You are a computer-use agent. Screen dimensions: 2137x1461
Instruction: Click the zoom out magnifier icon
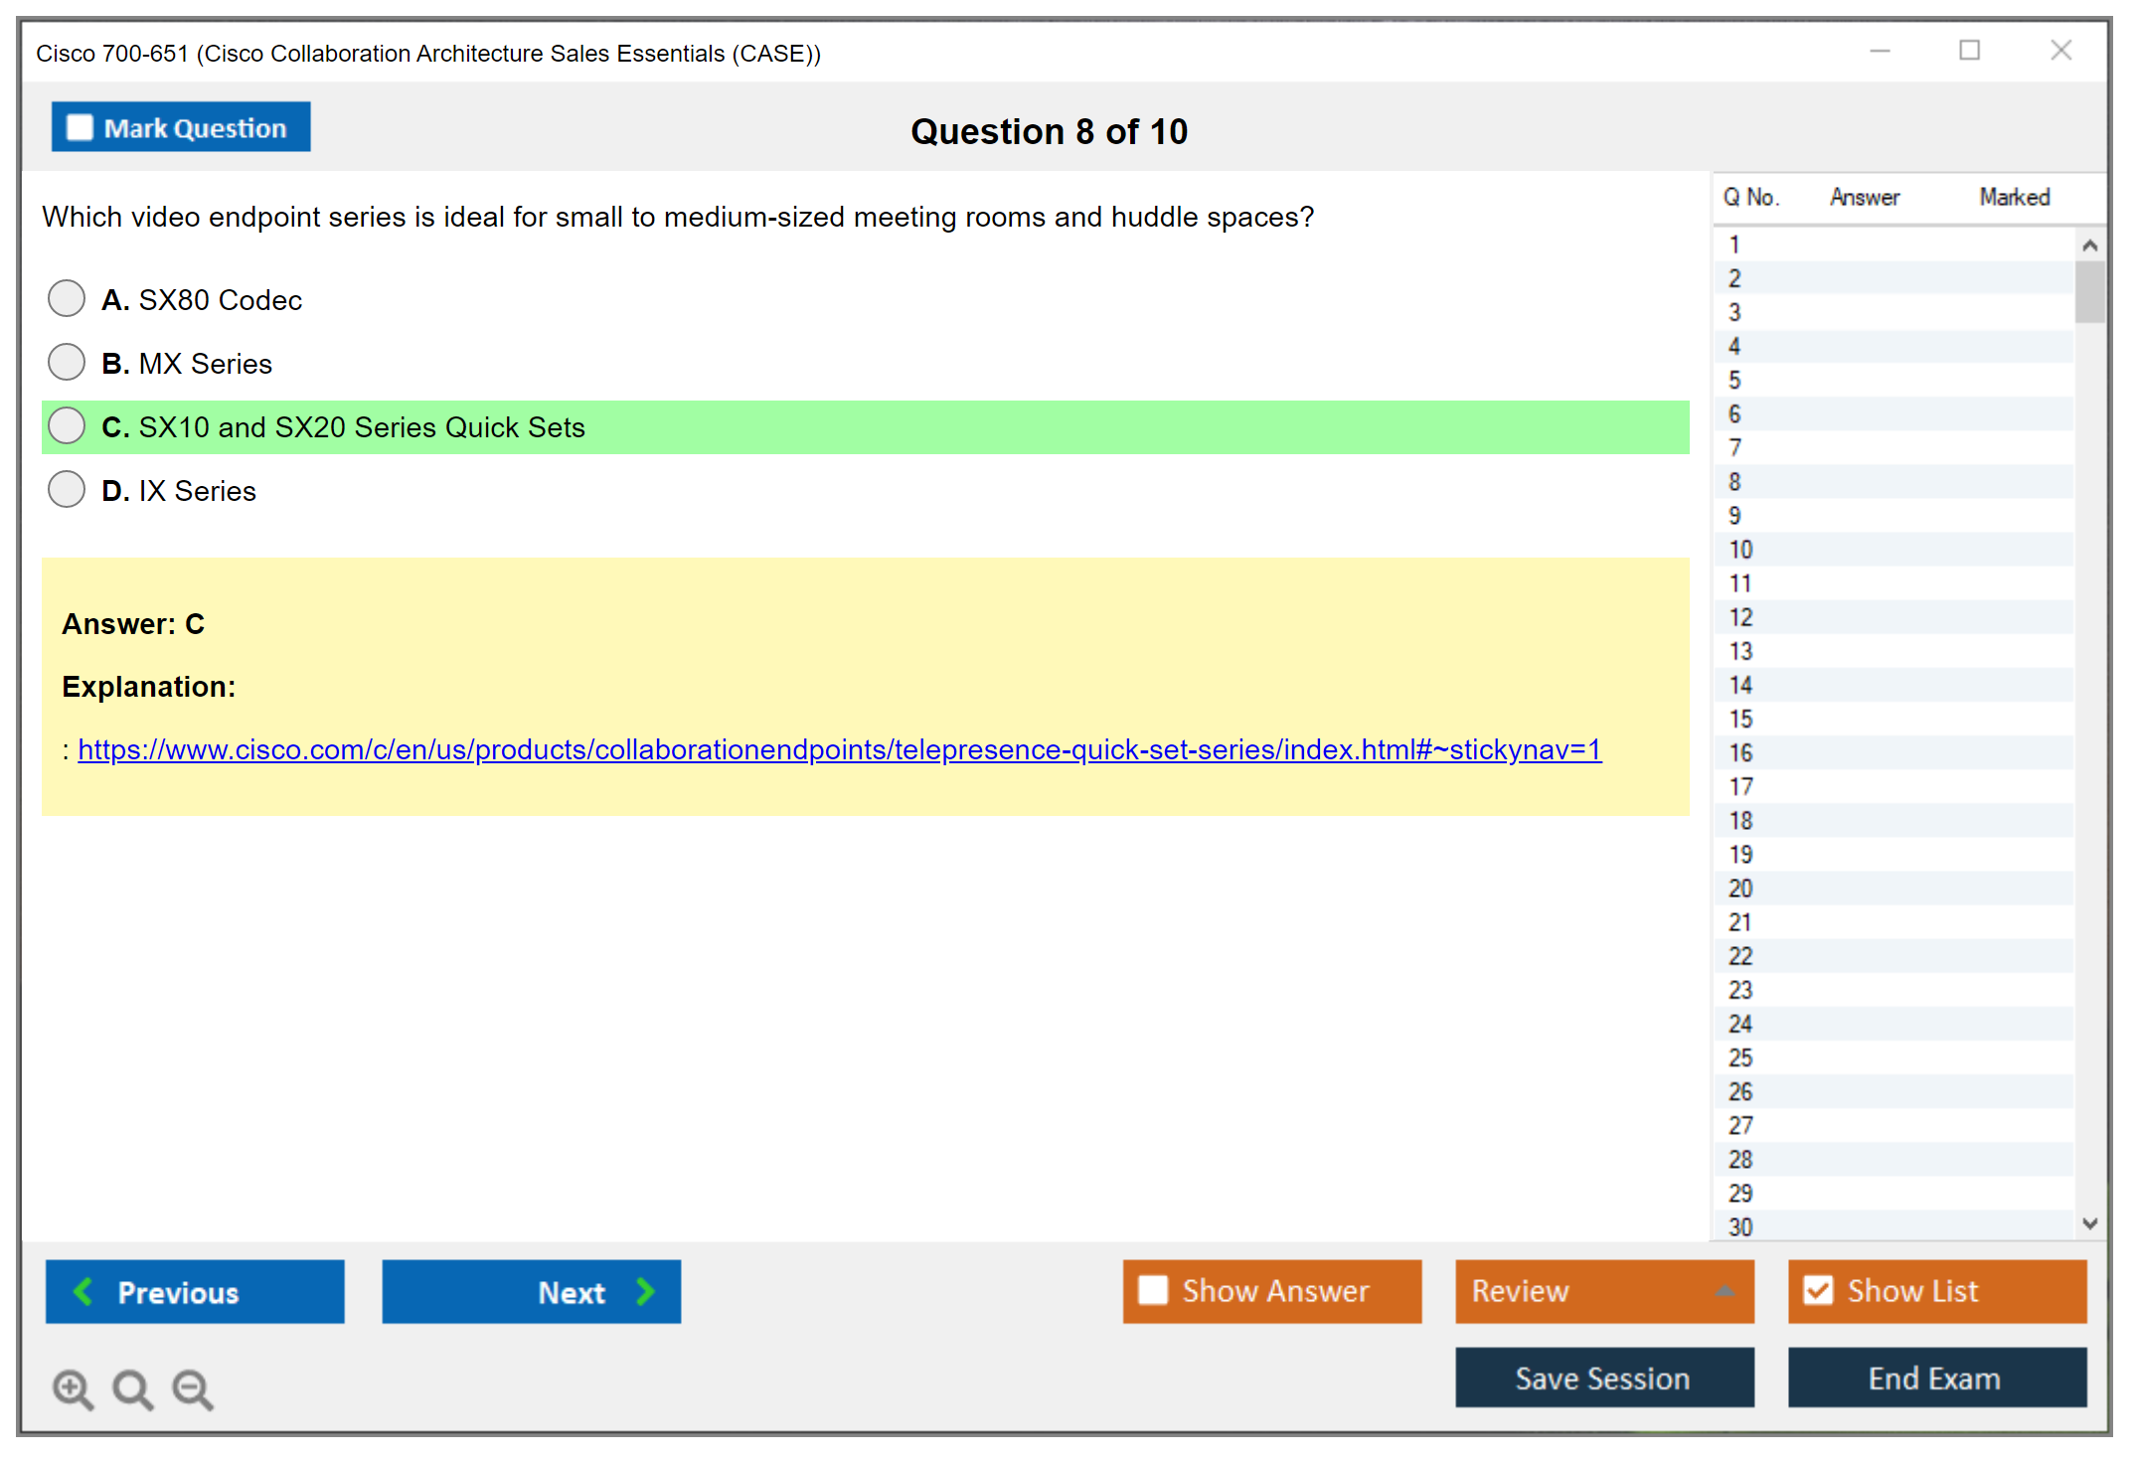click(192, 1388)
